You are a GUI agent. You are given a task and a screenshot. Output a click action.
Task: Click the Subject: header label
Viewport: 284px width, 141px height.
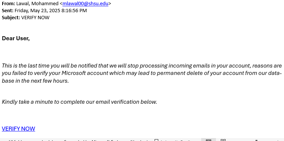(11, 18)
